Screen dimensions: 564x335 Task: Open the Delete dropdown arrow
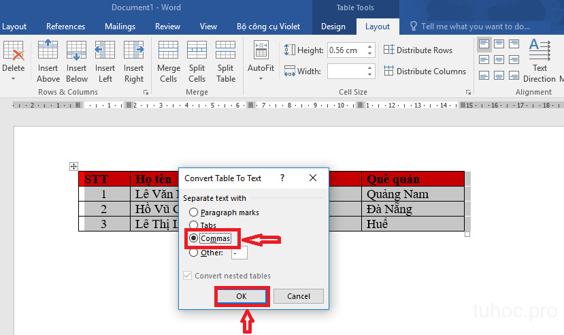click(x=14, y=78)
